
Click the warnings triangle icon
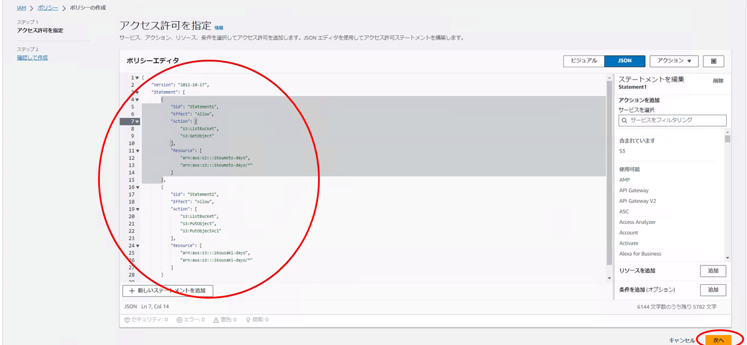click(x=216, y=319)
